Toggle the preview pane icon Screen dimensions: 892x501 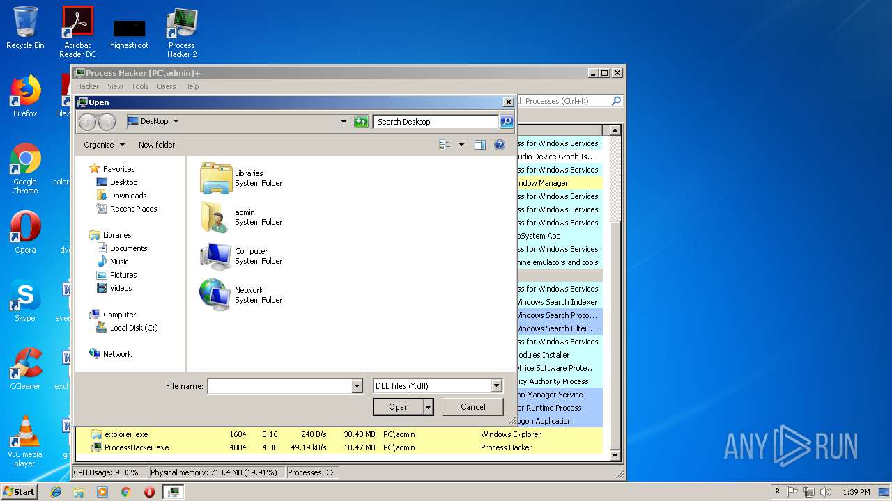[x=480, y=145]
